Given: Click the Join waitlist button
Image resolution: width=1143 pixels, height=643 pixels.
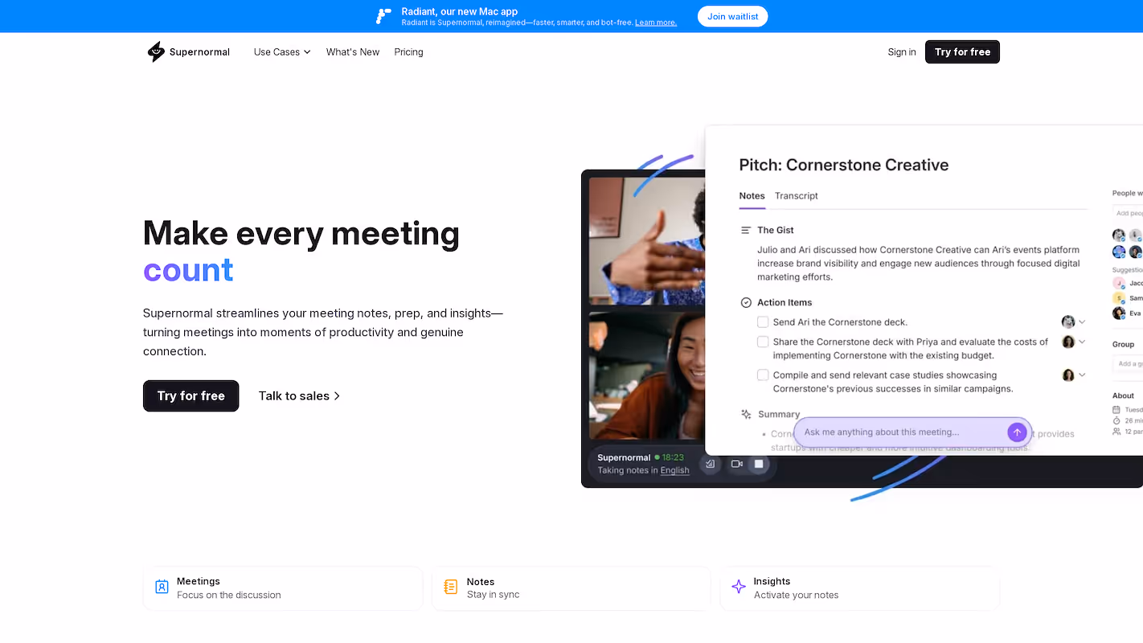Looking at the screenshot, I should click(x=733, y=16).
